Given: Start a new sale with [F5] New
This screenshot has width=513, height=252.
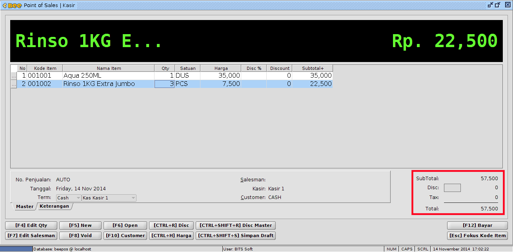Looking at the screenshot, I should point(80,225).
